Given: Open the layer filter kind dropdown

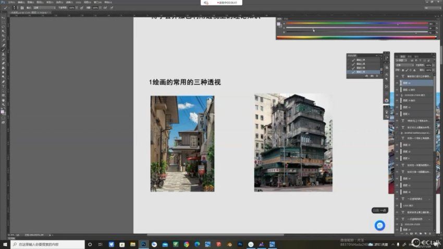Looking at the screenshot, I should click(x=401, y=60).
